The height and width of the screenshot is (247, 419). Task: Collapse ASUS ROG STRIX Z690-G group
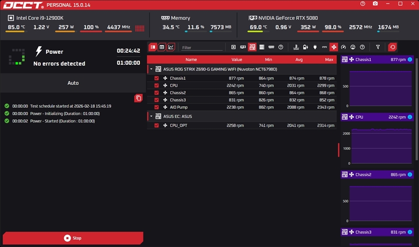coord(151,69)
